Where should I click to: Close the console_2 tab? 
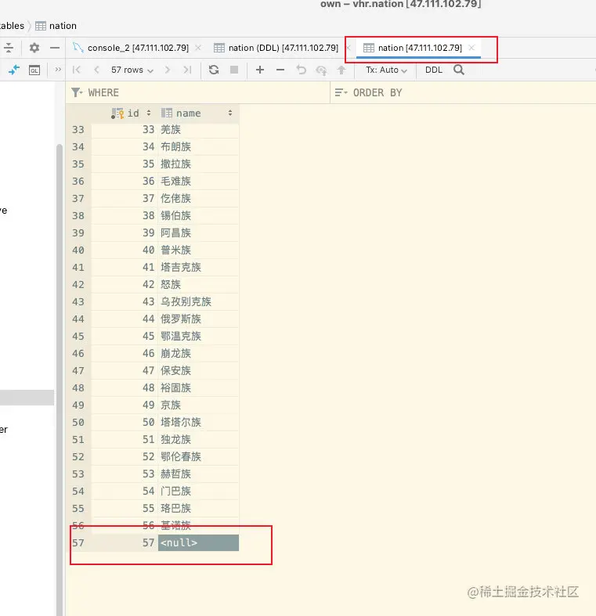198,48
